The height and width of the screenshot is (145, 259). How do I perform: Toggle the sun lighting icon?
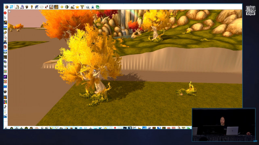coord(62,7)
